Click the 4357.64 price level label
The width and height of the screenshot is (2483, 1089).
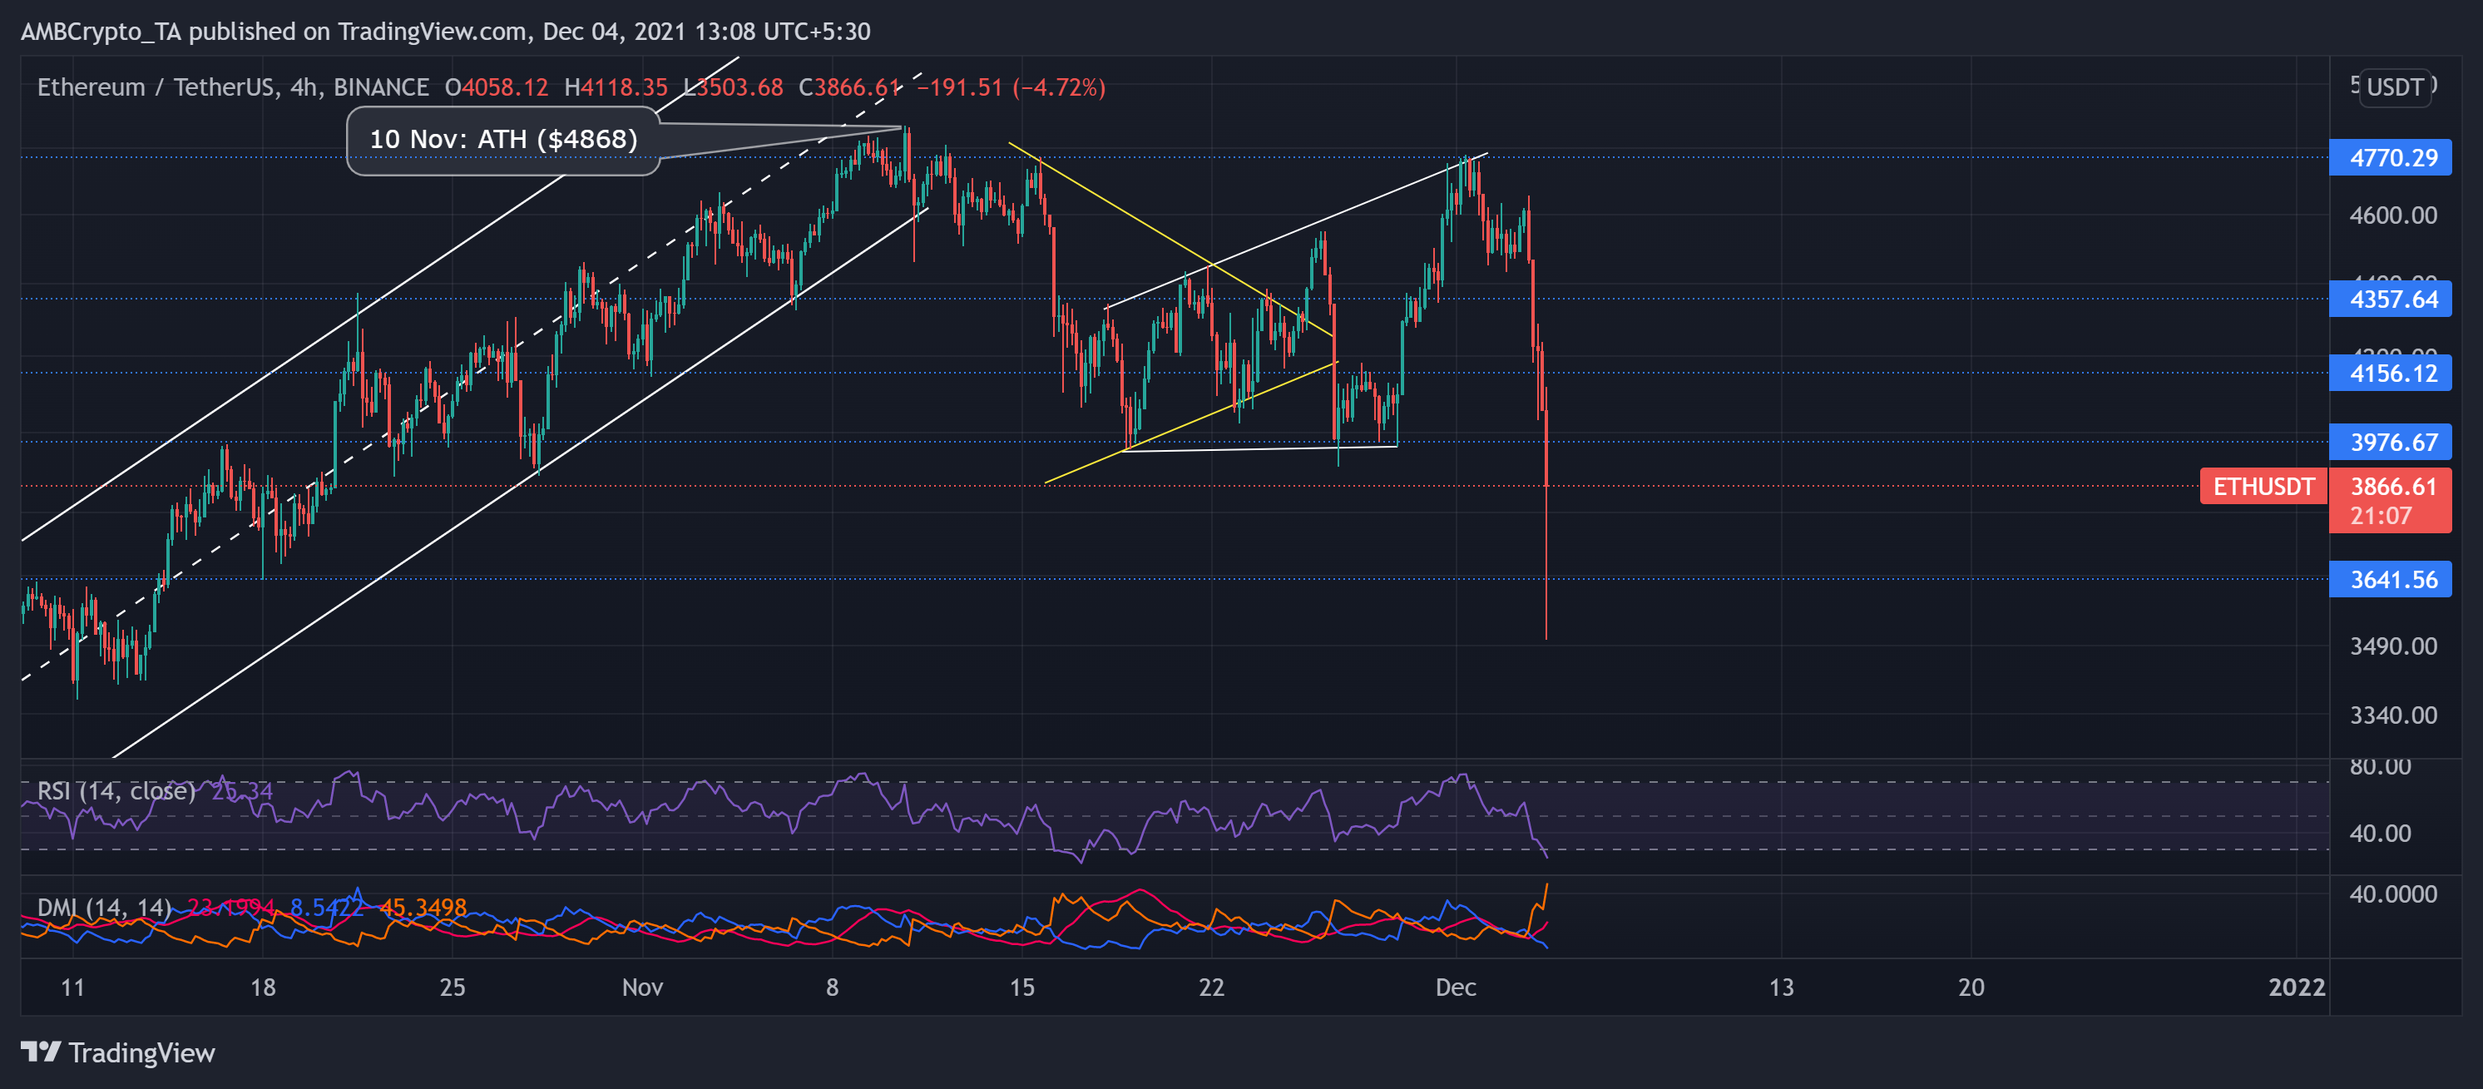(2390, 299)
